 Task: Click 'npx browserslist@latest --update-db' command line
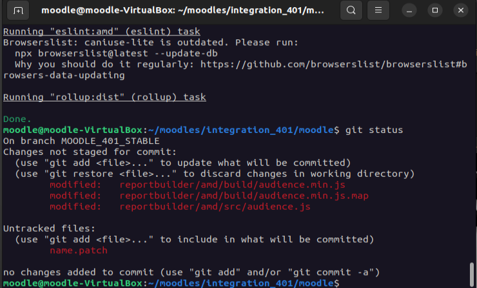pyautogui.click(x=116, y=54)
